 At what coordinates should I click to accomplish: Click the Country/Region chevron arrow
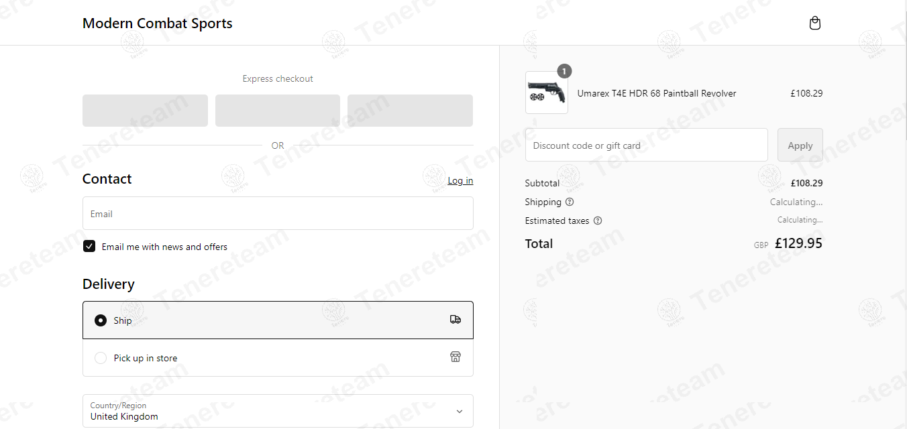[x=460, y=411]
